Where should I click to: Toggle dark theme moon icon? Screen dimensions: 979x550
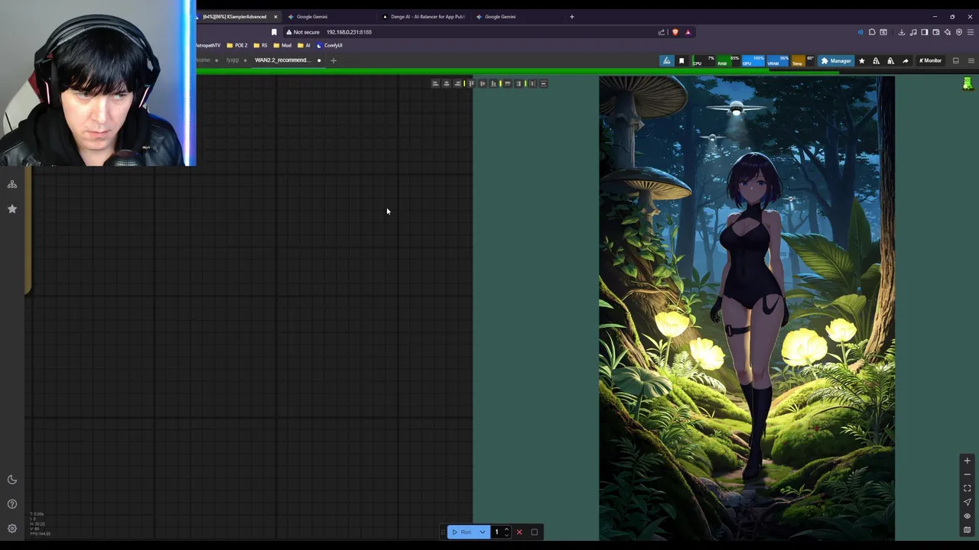(x=12, y=480)
